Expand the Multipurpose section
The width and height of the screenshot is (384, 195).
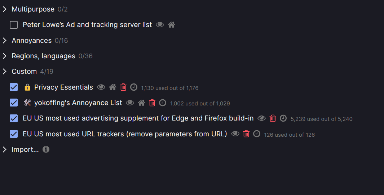tap(5, 9)
